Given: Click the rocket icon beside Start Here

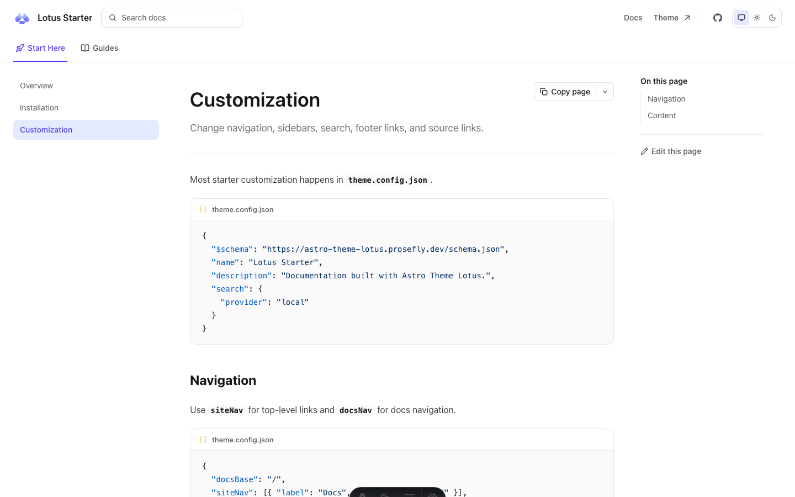Looking at the screenshot, I should pyautogui.click(x=20, y=48).
